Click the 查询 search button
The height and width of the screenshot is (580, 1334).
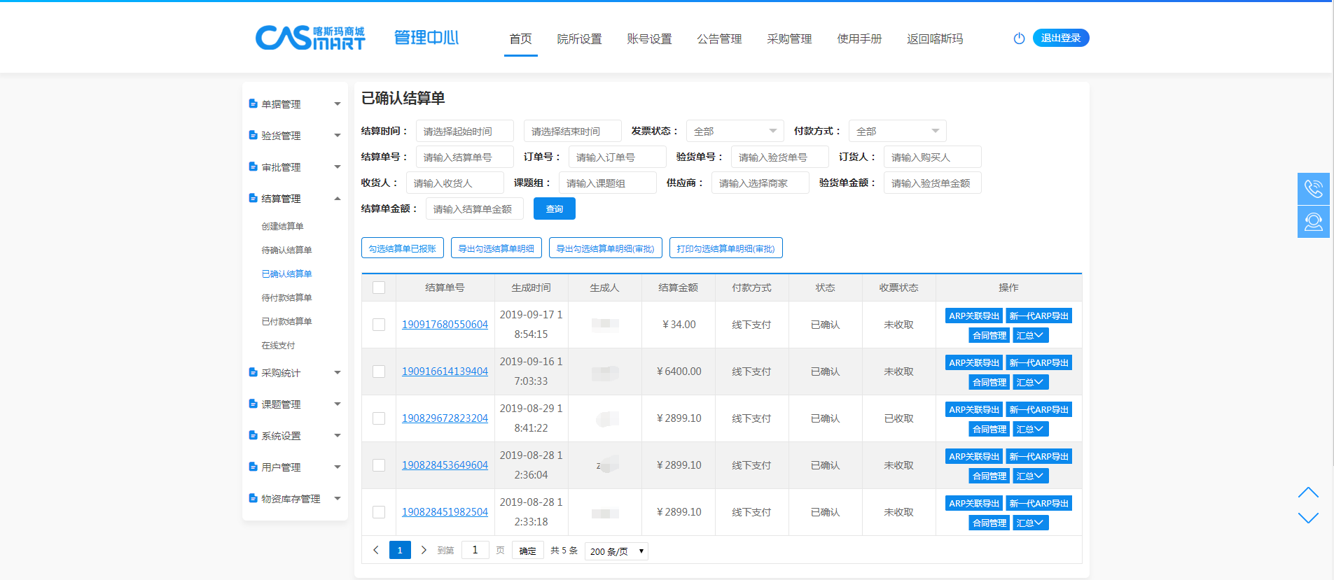point(554,208)
